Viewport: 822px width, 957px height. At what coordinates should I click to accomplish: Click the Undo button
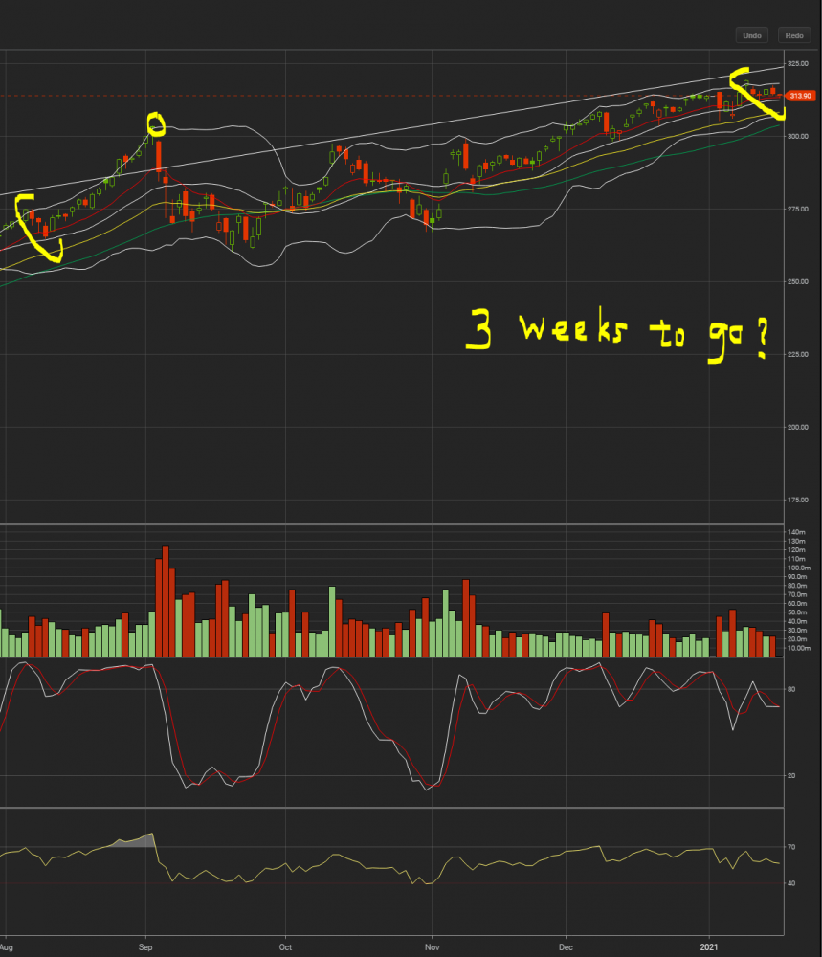pyautogui.click(x=752, y=35)
